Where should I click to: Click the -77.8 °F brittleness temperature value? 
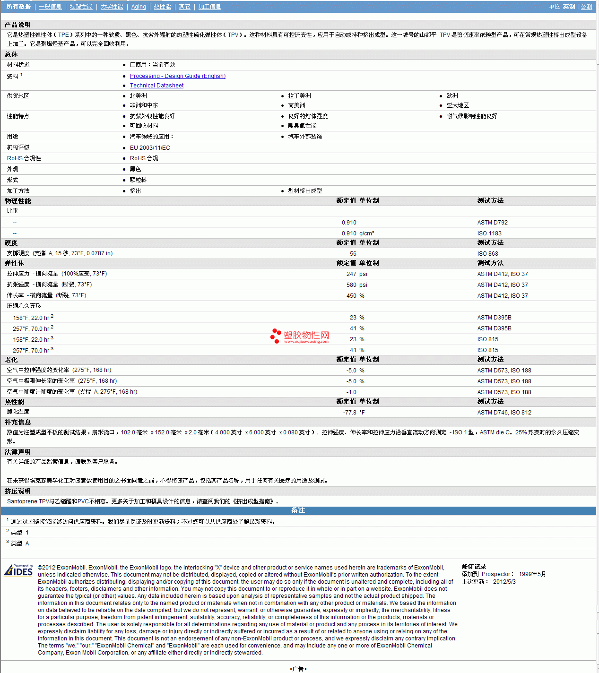tap(354, 413)
